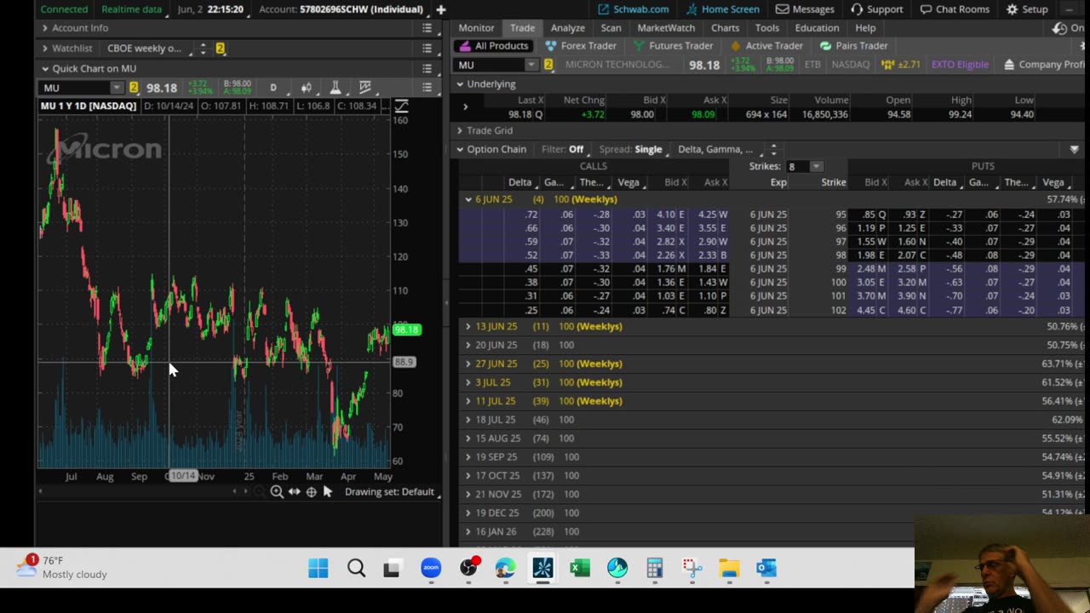Viewport: 1090px width, 613px height.
Task: Open Excel from the Windows taskbar
Action: (x=580, y=568)
